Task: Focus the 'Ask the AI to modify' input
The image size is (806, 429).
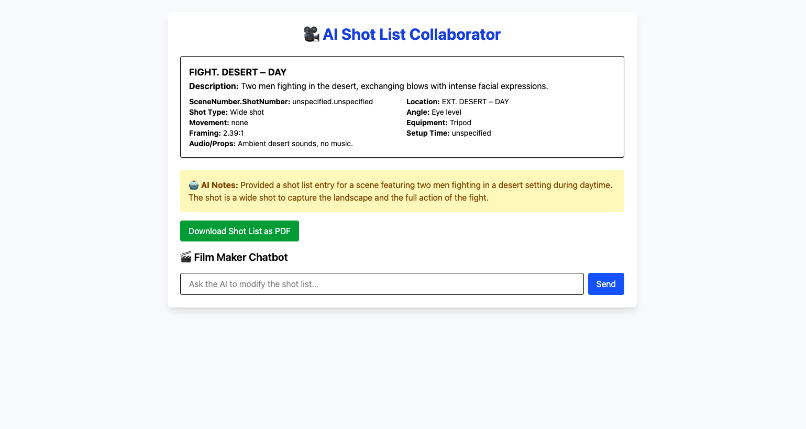Action: (382, 284)
